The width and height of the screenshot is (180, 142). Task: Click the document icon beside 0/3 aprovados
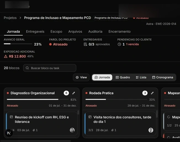tap(85, 44)
